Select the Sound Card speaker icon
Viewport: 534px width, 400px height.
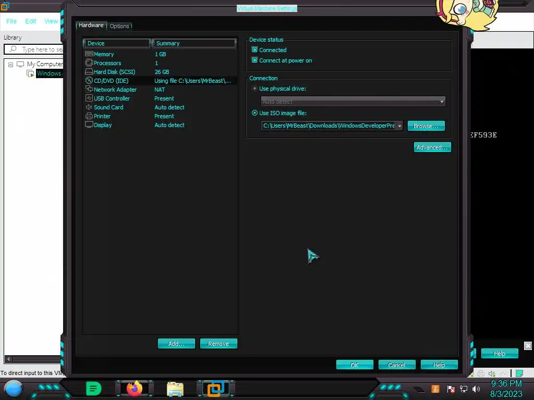(x=89, y=107)
